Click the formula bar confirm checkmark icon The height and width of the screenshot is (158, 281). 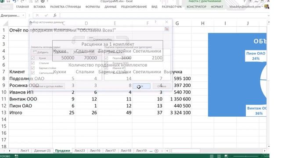click(46, 15)
